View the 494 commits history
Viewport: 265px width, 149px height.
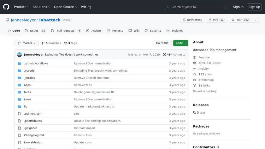pos(174,55)
